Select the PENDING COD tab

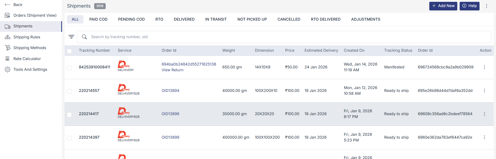131,19
